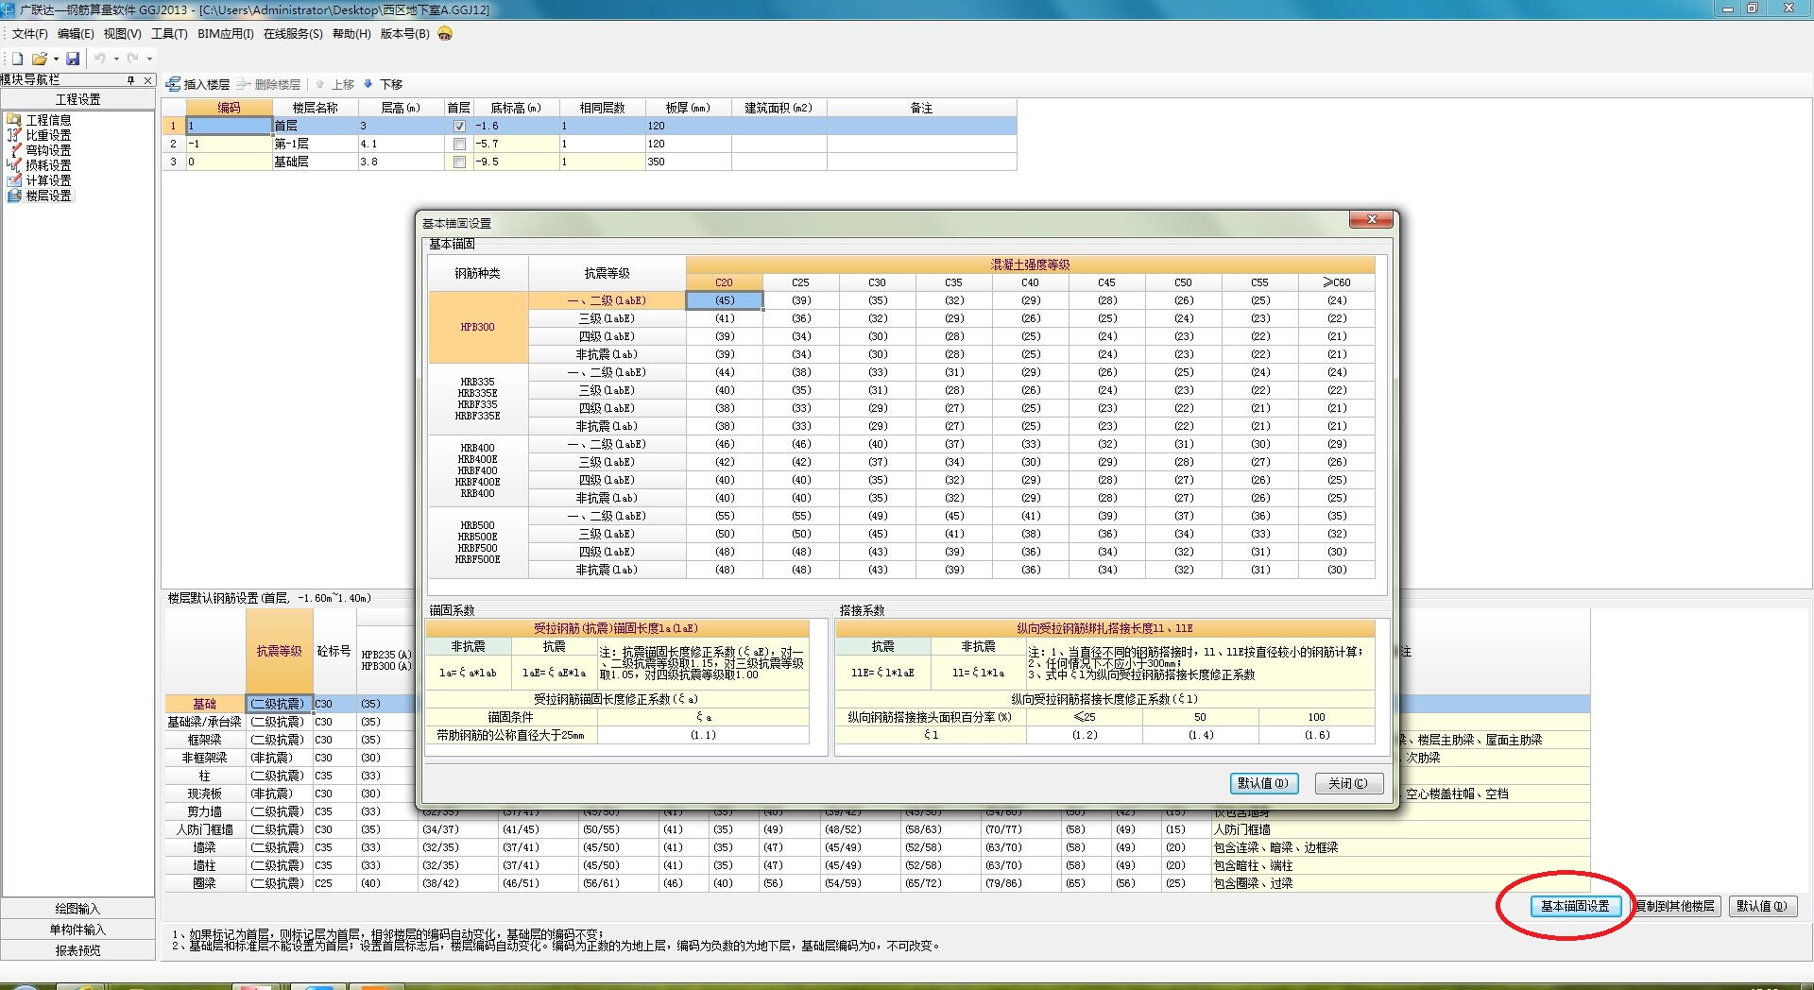Open the 在线服务(S) menu

293,34
